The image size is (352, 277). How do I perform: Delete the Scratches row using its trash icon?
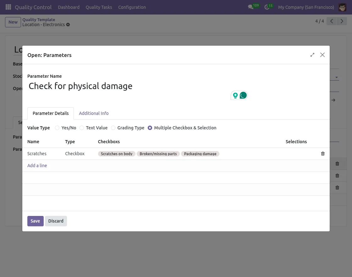(323, 154)
